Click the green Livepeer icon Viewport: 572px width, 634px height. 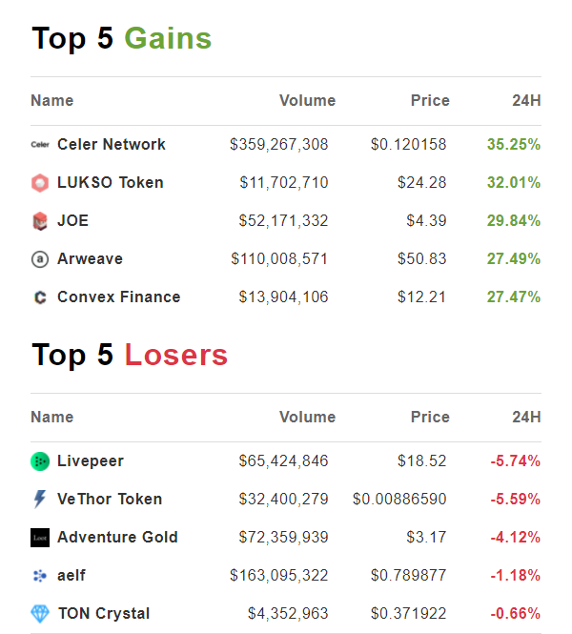[40, 461]
